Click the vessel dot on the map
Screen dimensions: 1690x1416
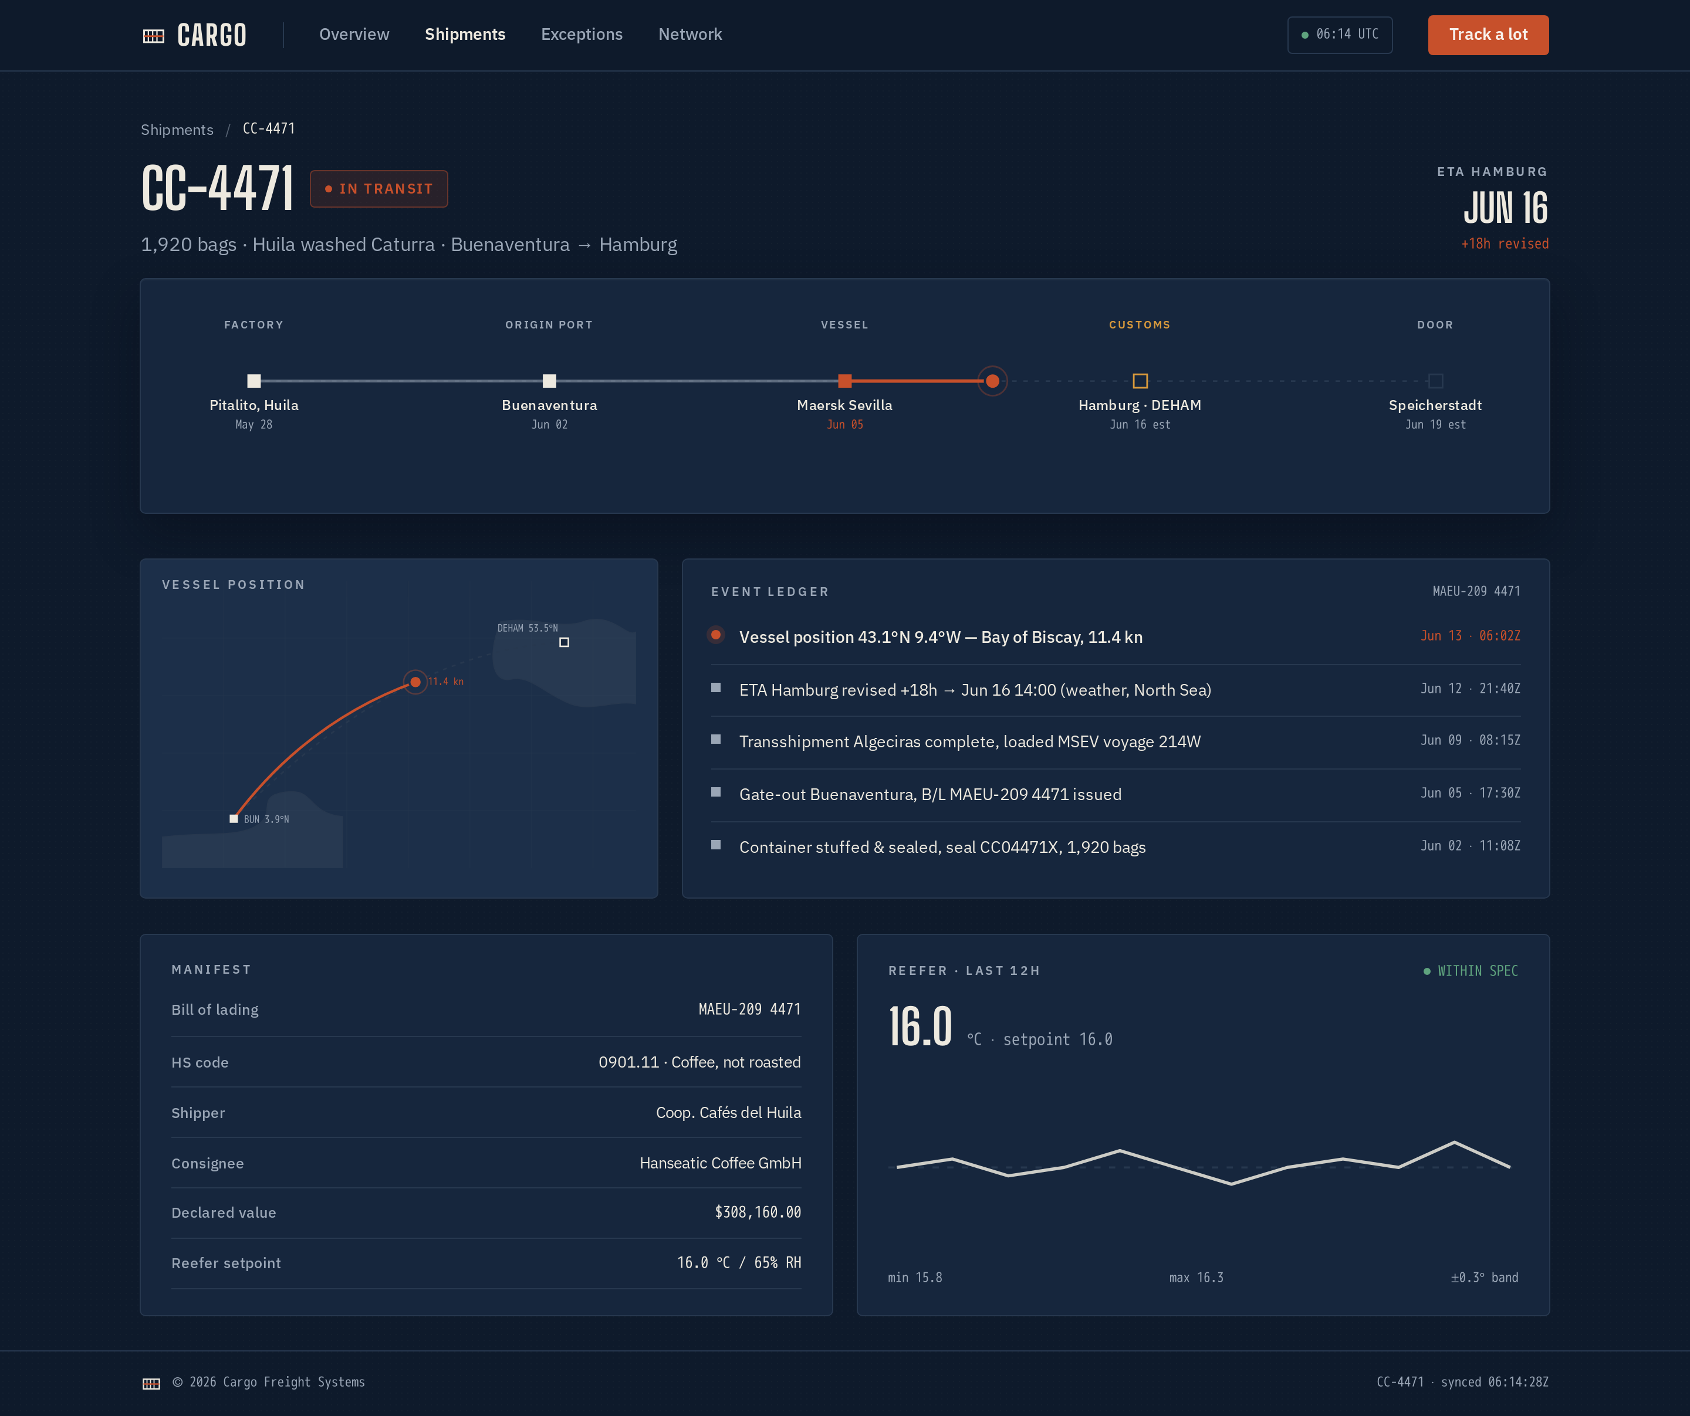point(415,682)
